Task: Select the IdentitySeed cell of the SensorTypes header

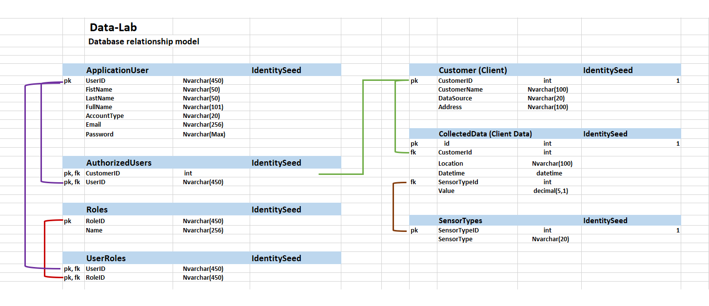Action: pyautogui.click(x=606, y=220)
